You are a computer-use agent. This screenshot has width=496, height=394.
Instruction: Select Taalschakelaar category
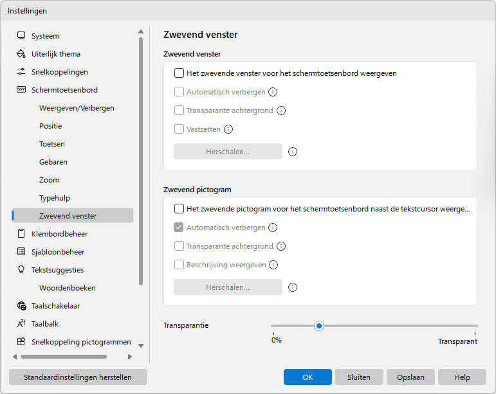[x=73, y=306]
